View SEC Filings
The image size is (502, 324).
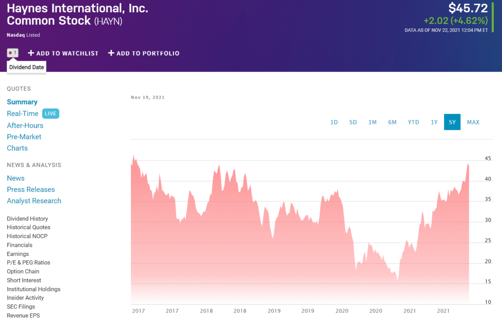tap(21, 306)
